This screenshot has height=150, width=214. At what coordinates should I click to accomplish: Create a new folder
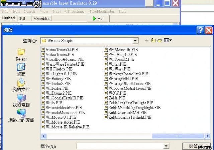(x=160, y=40)
